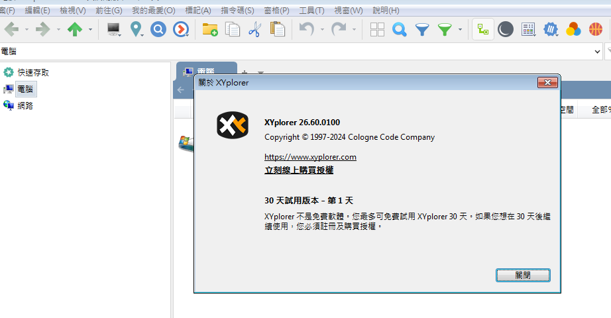Open the https://www.xyplorer.com link
Image resolution: width=611 pixels, height=318 pixels.
310,157
